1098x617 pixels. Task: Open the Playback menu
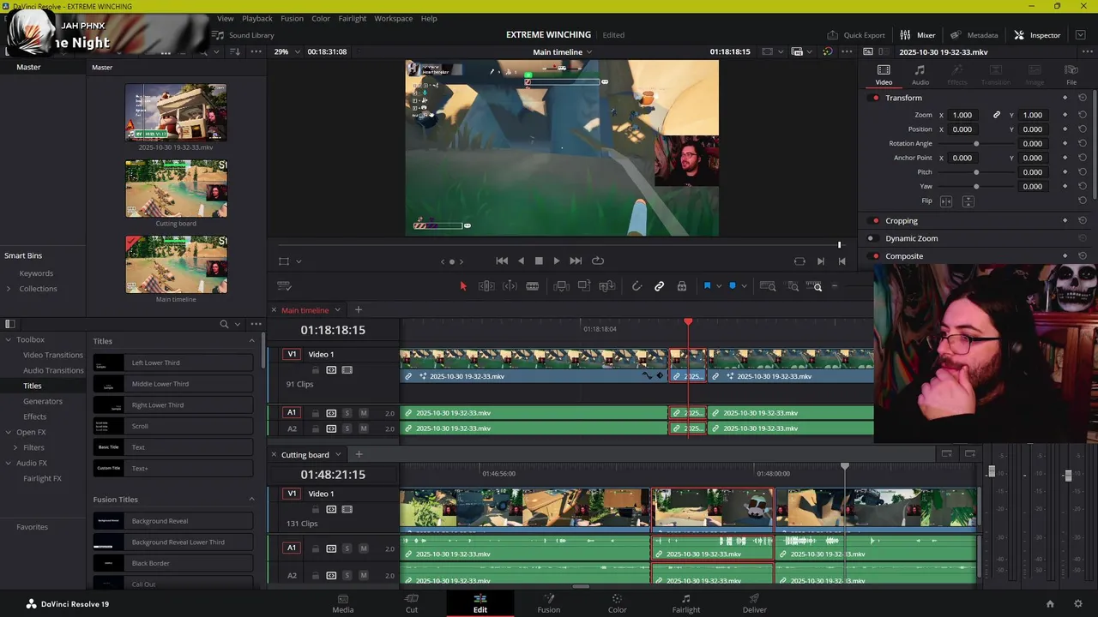[x=256, y=18]
